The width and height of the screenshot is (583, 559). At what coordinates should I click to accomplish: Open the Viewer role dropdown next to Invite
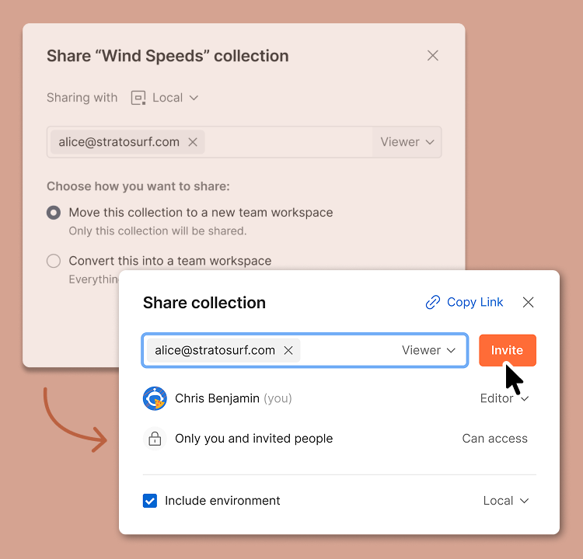coord(428,350)
